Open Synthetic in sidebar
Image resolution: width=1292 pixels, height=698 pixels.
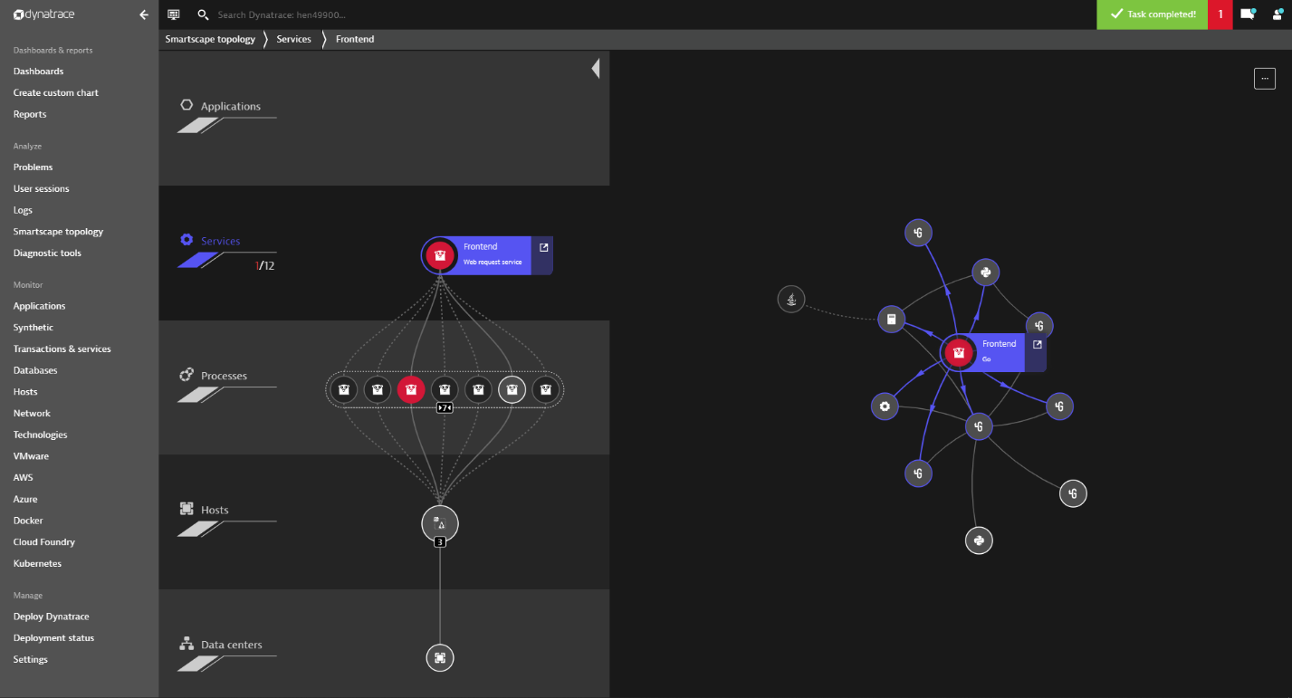coord(33,328)
